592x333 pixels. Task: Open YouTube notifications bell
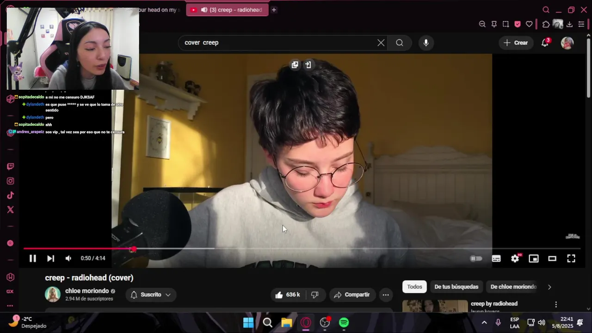[545, 43]
